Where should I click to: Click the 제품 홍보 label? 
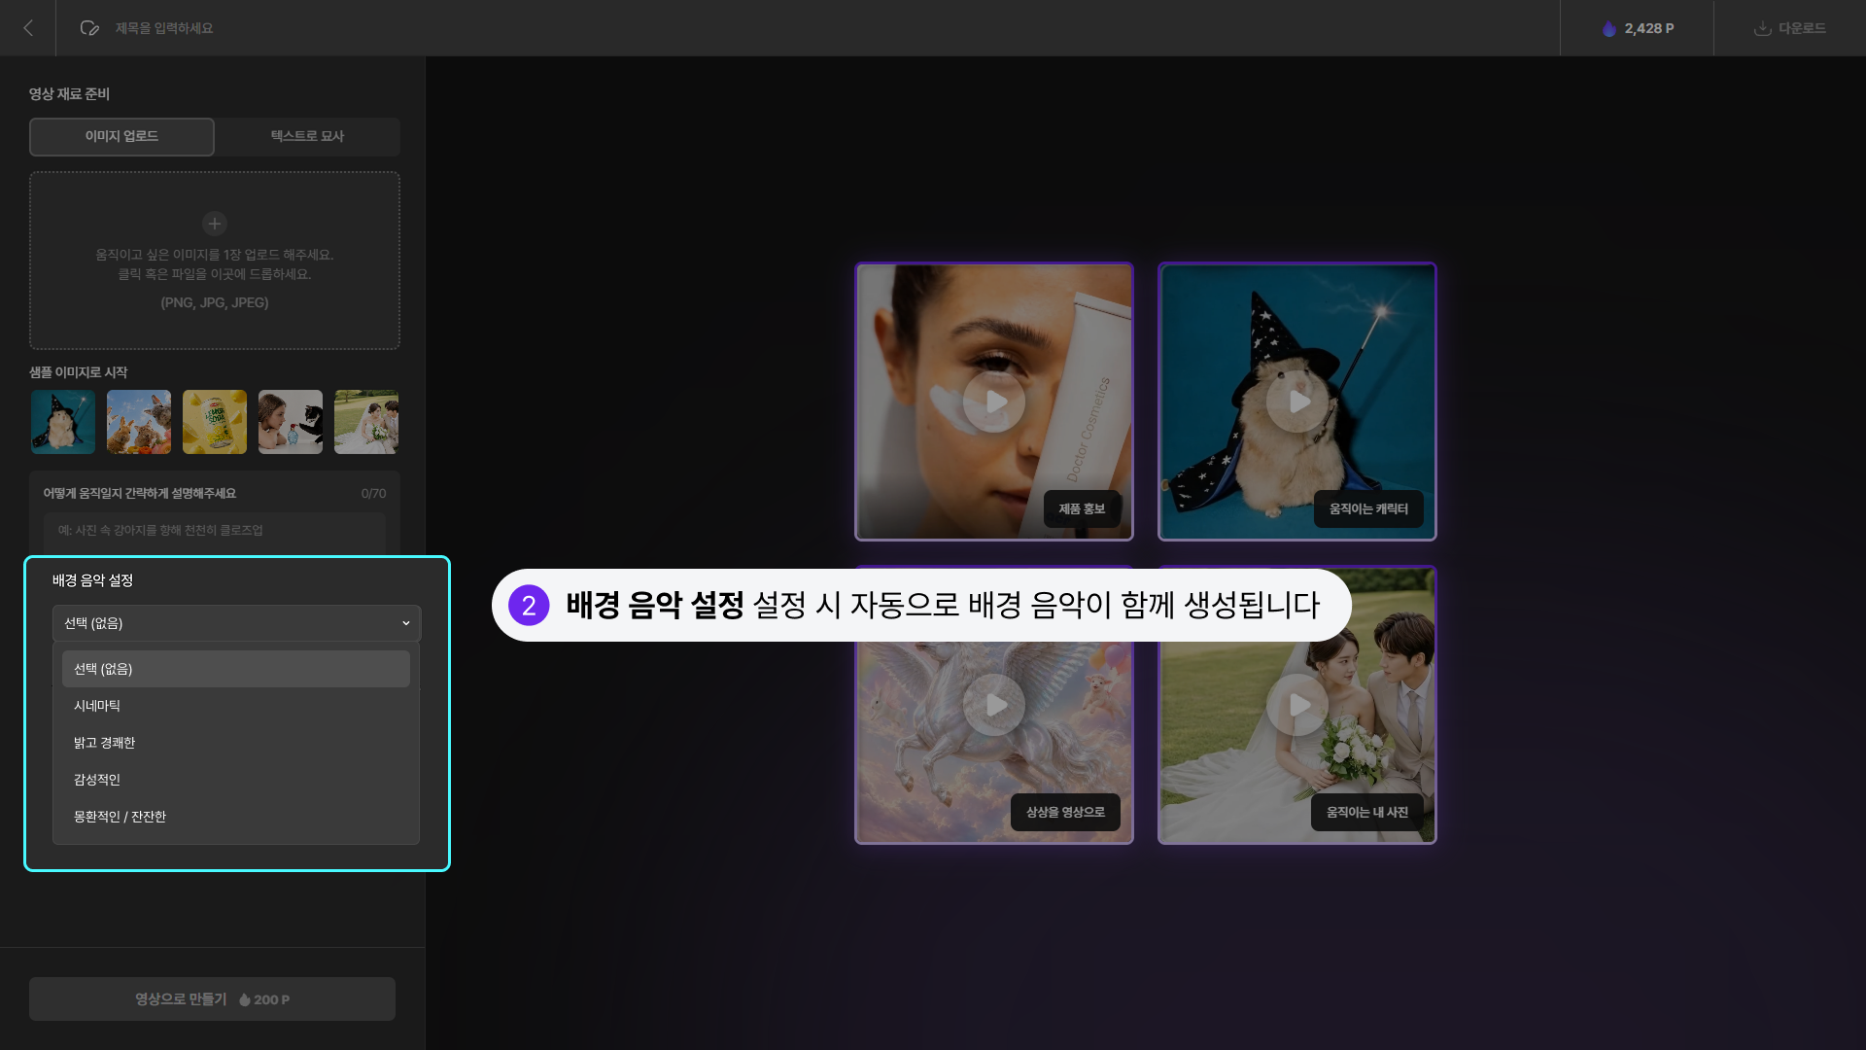[1082, 509]
